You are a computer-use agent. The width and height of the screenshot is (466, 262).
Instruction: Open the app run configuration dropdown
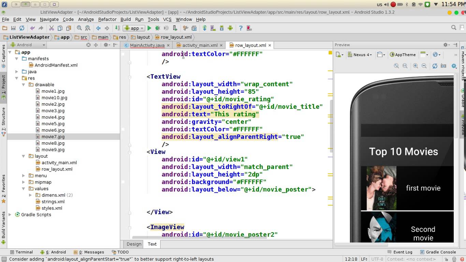(134, 28)
